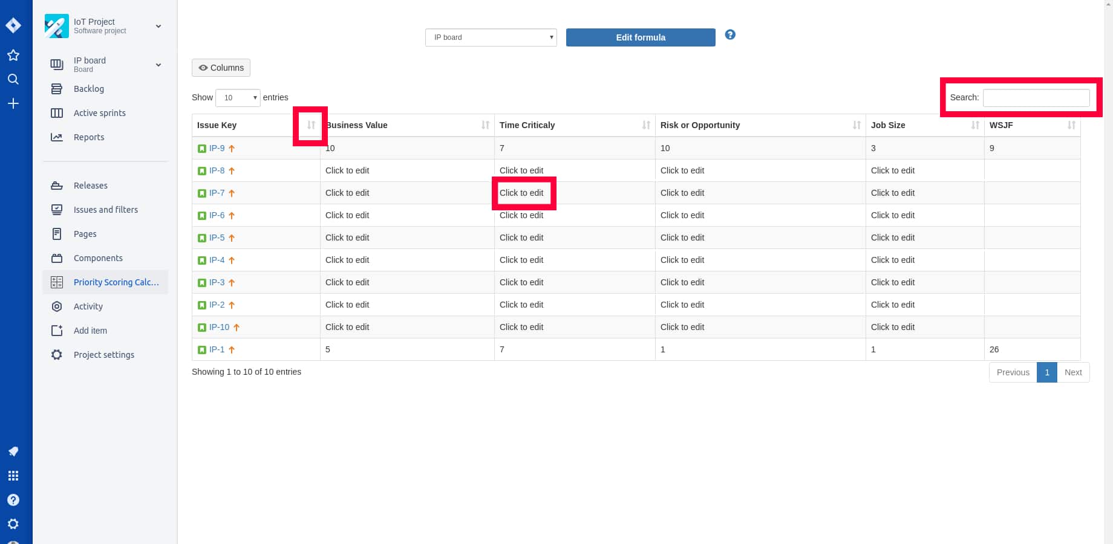1113x544 pixels.
Task: Open global settings with the bottom gear icon
Action: 13,524
